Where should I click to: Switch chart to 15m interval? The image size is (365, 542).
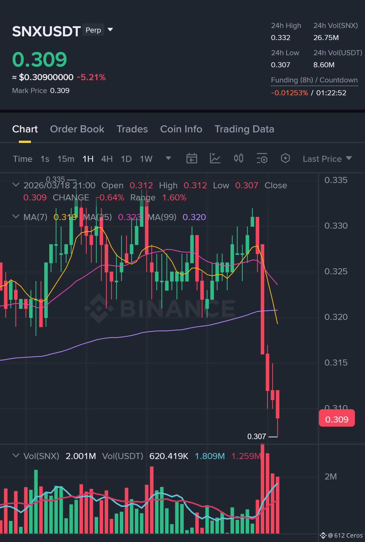pos(66,159)
